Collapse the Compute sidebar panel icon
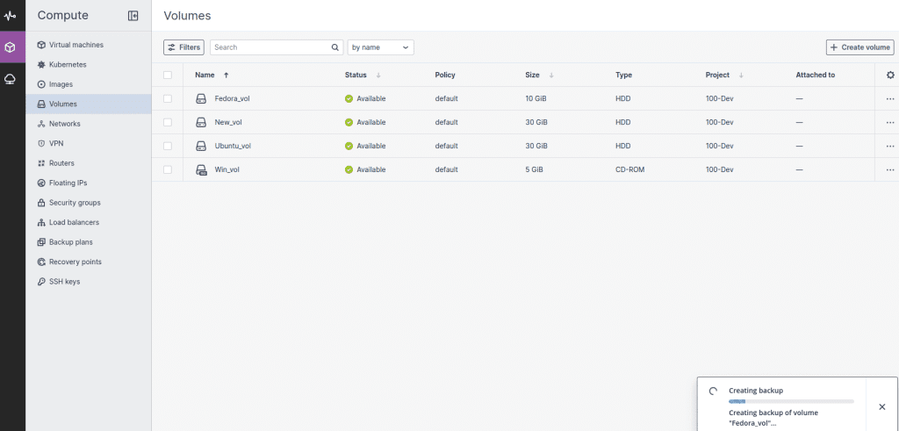899x431 pixels. (133, 16)
